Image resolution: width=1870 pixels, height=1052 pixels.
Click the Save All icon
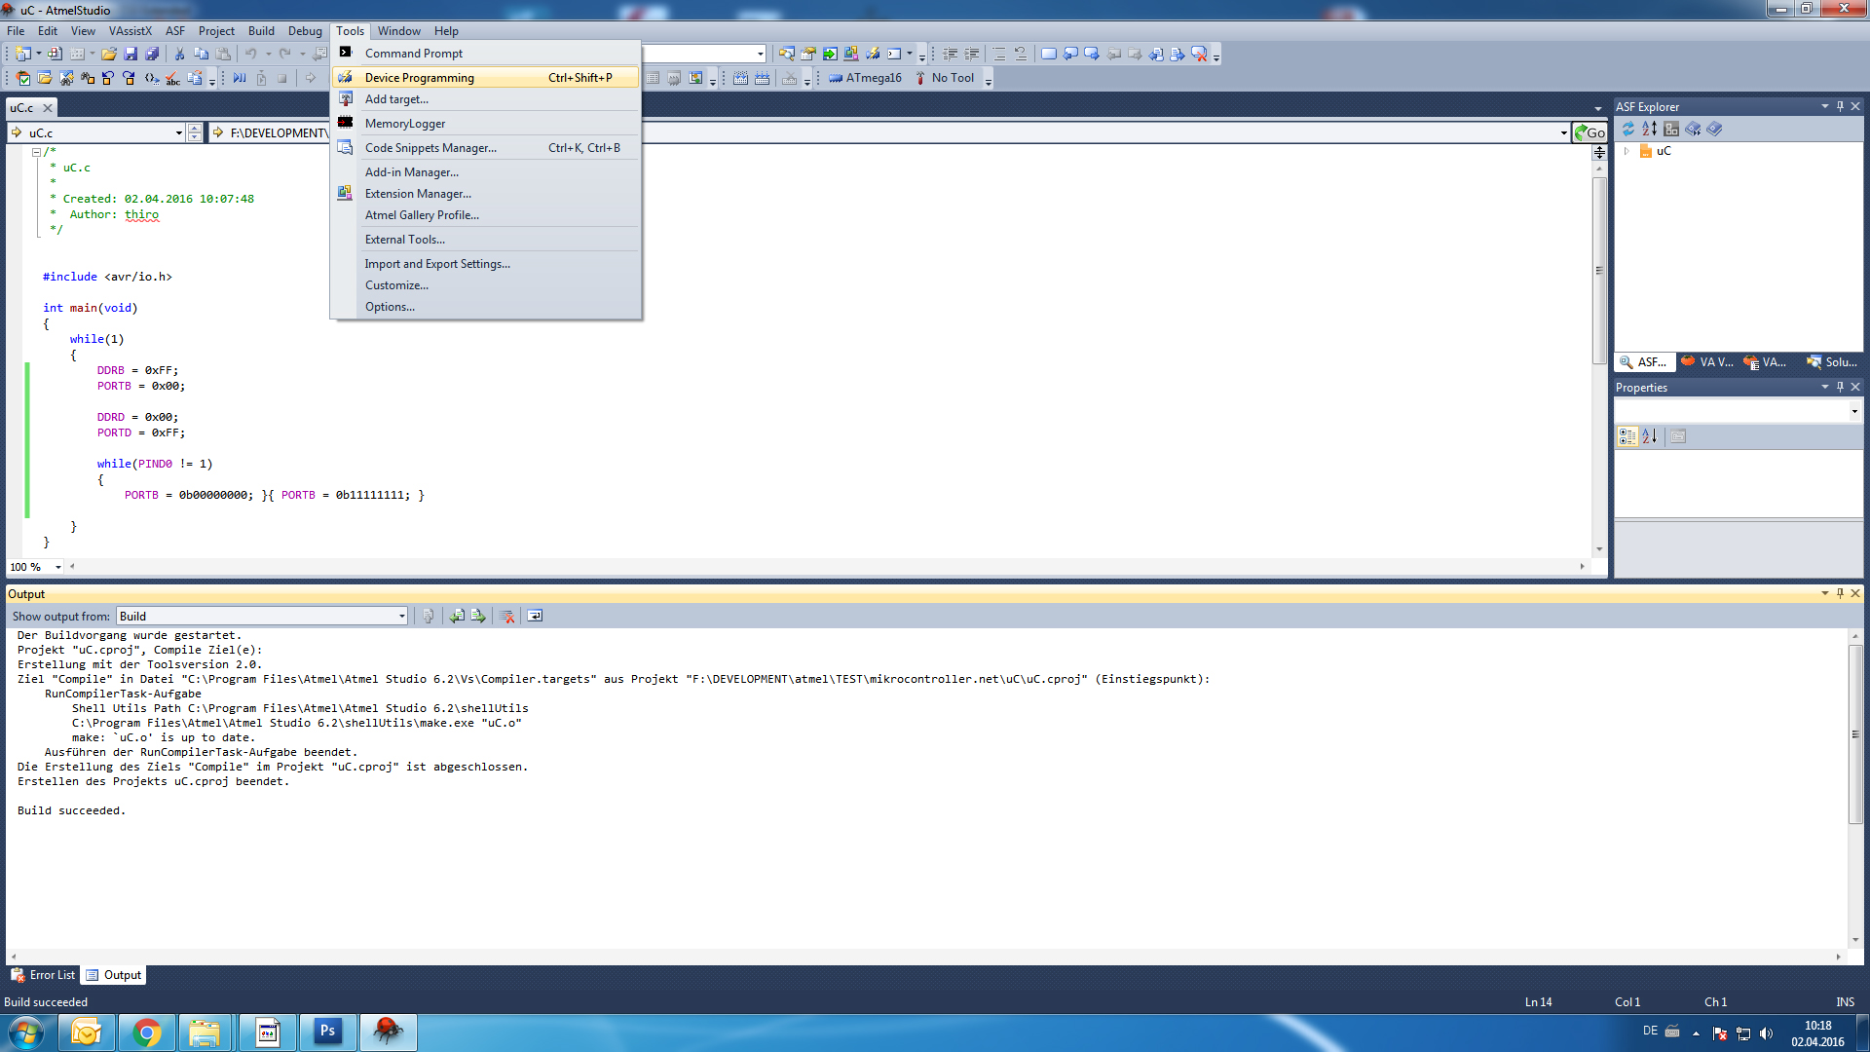[x=152, y=54]
